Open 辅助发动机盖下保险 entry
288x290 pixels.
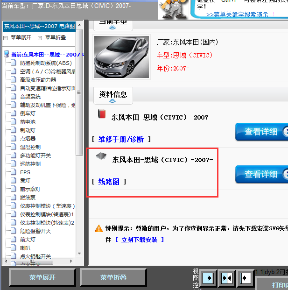tap(48, 105)
